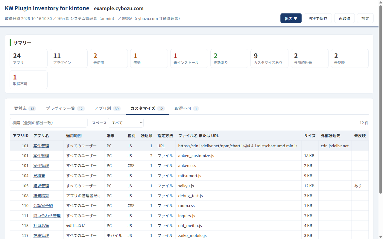Screen dimensions: 383x239
Task: Click the PDFで保存 button
Action: pyautogui.click(x=318, y=18)
